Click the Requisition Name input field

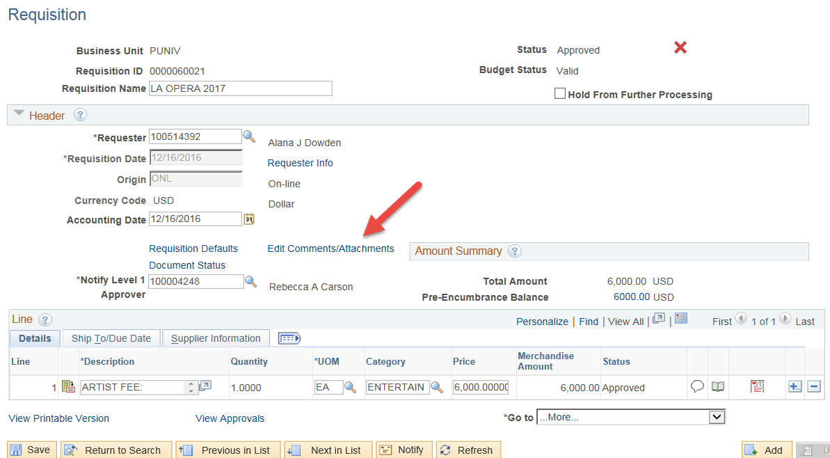240,88
